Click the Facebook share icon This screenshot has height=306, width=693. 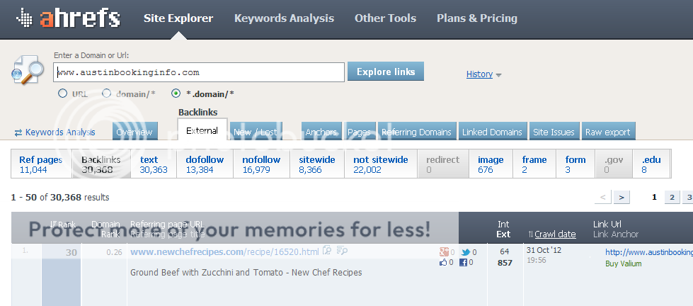tap(463, 262)
